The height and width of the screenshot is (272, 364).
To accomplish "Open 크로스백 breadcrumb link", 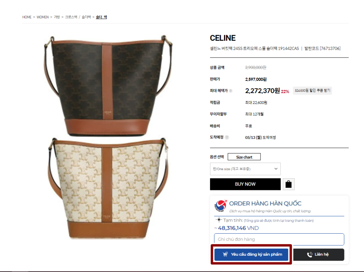I will pos(71,17).
